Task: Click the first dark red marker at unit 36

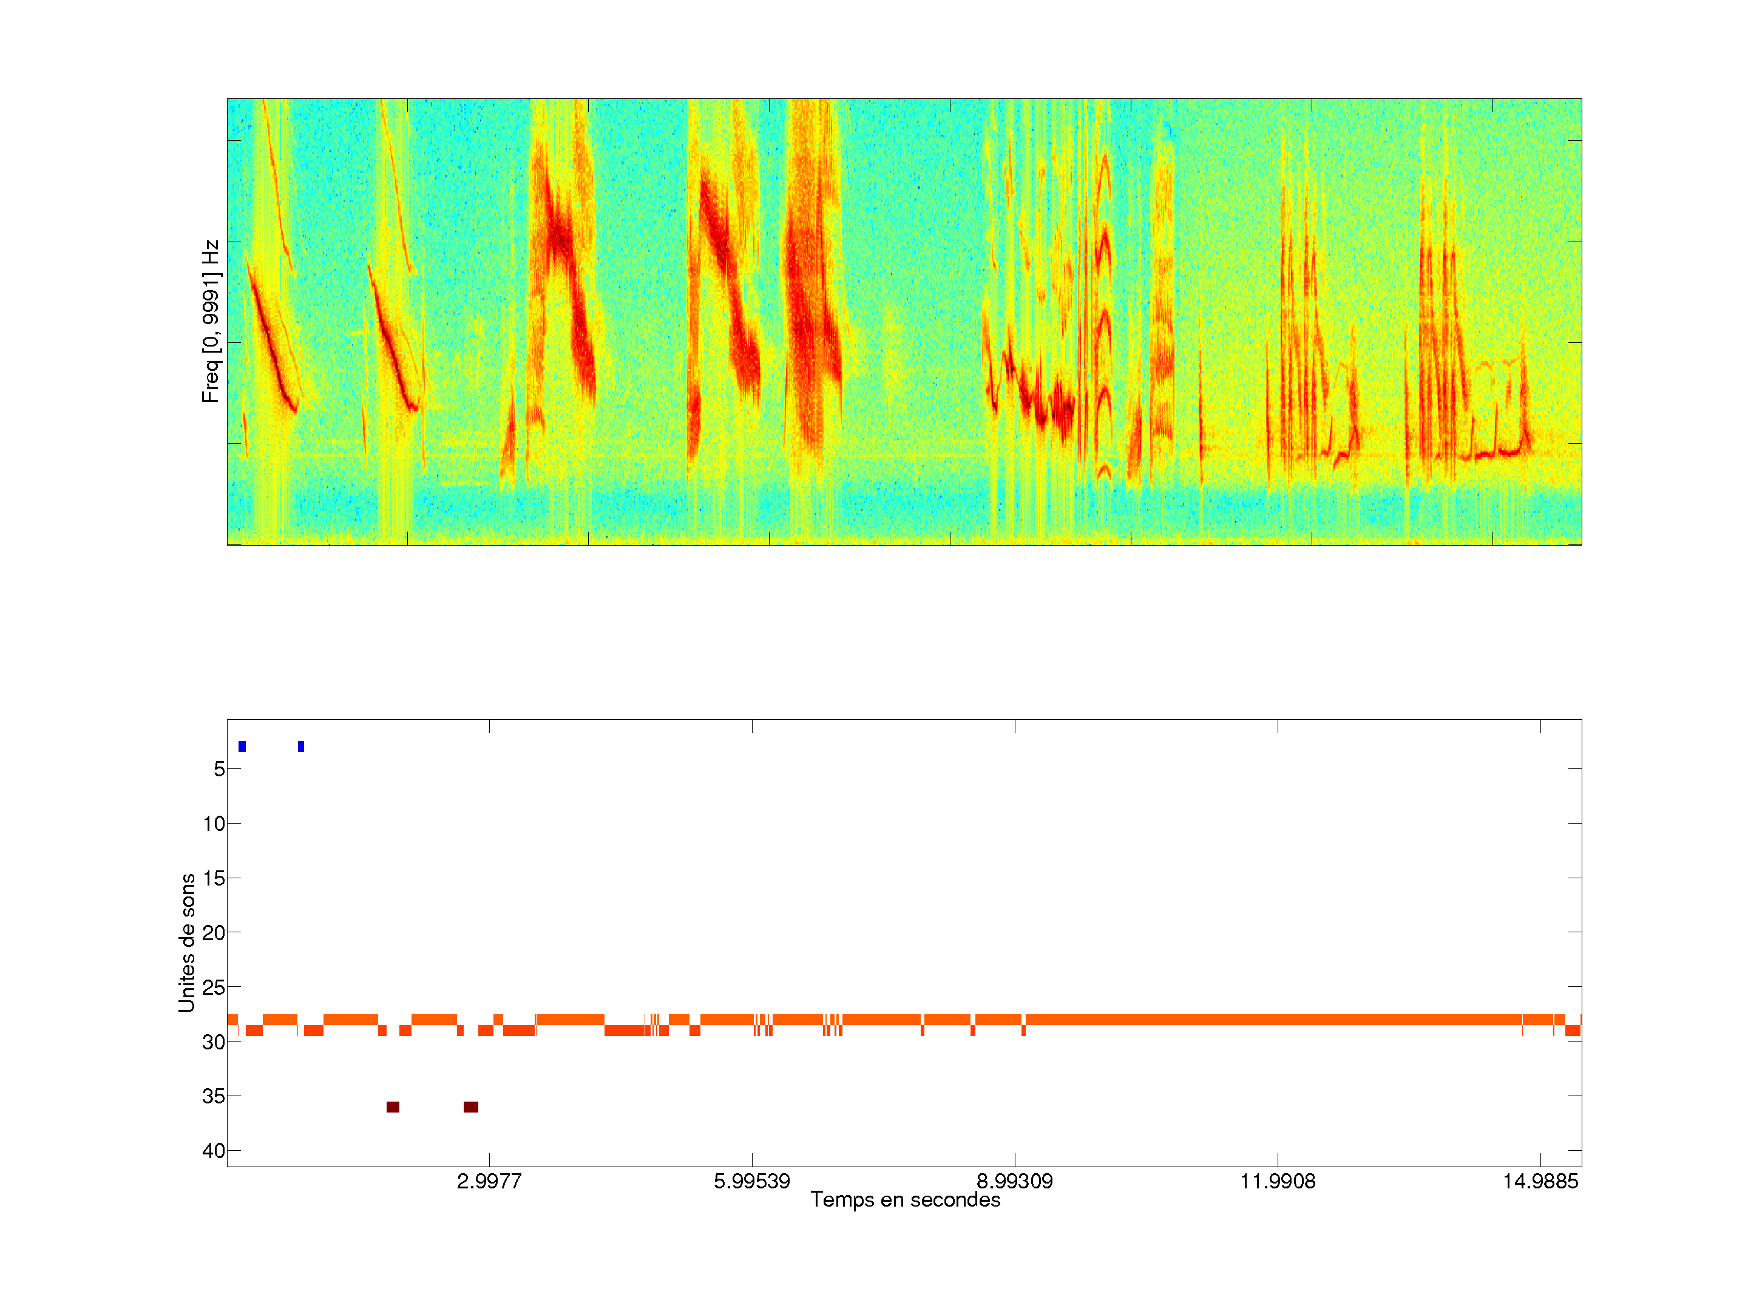Action: tap(393, 1107)
